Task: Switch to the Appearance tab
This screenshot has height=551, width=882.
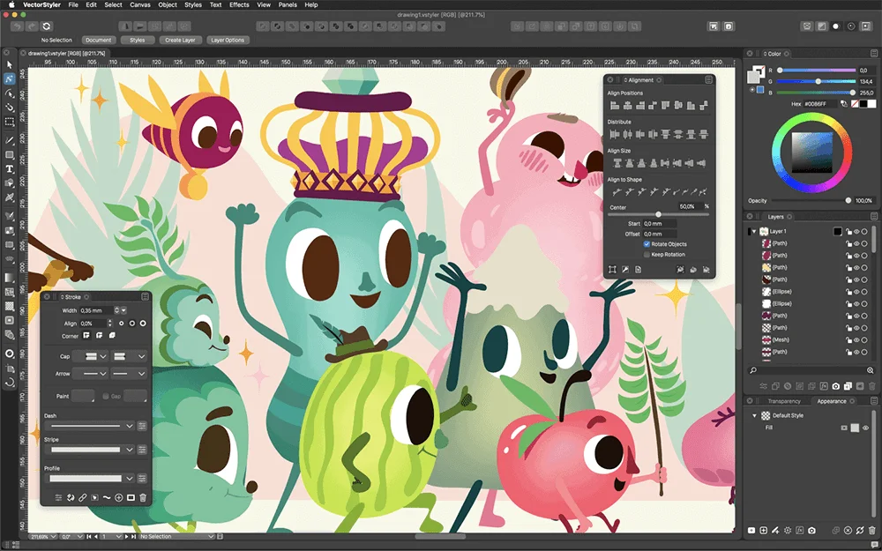Action: point(831,401)
